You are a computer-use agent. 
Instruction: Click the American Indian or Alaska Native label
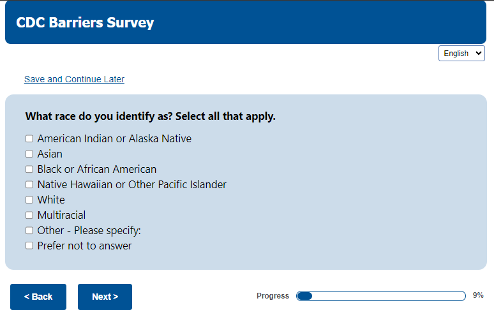click(114, 138)
